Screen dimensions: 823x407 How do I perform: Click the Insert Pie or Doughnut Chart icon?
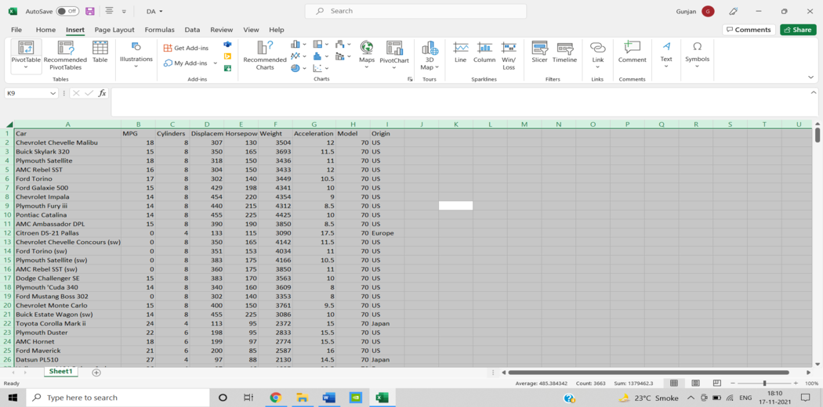(x=295, y=68)
